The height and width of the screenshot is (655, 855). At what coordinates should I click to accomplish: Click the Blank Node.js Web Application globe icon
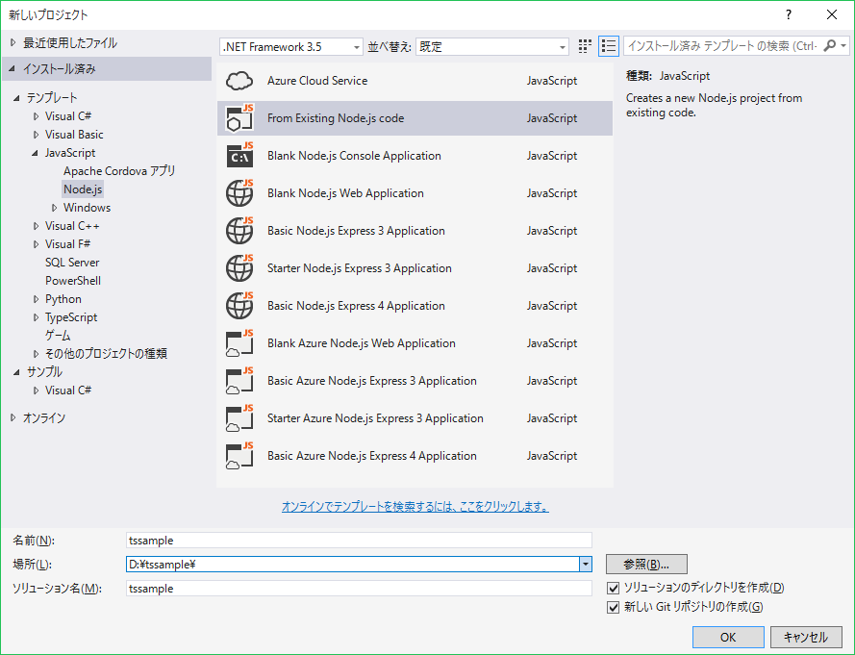(x=239, y=192)
